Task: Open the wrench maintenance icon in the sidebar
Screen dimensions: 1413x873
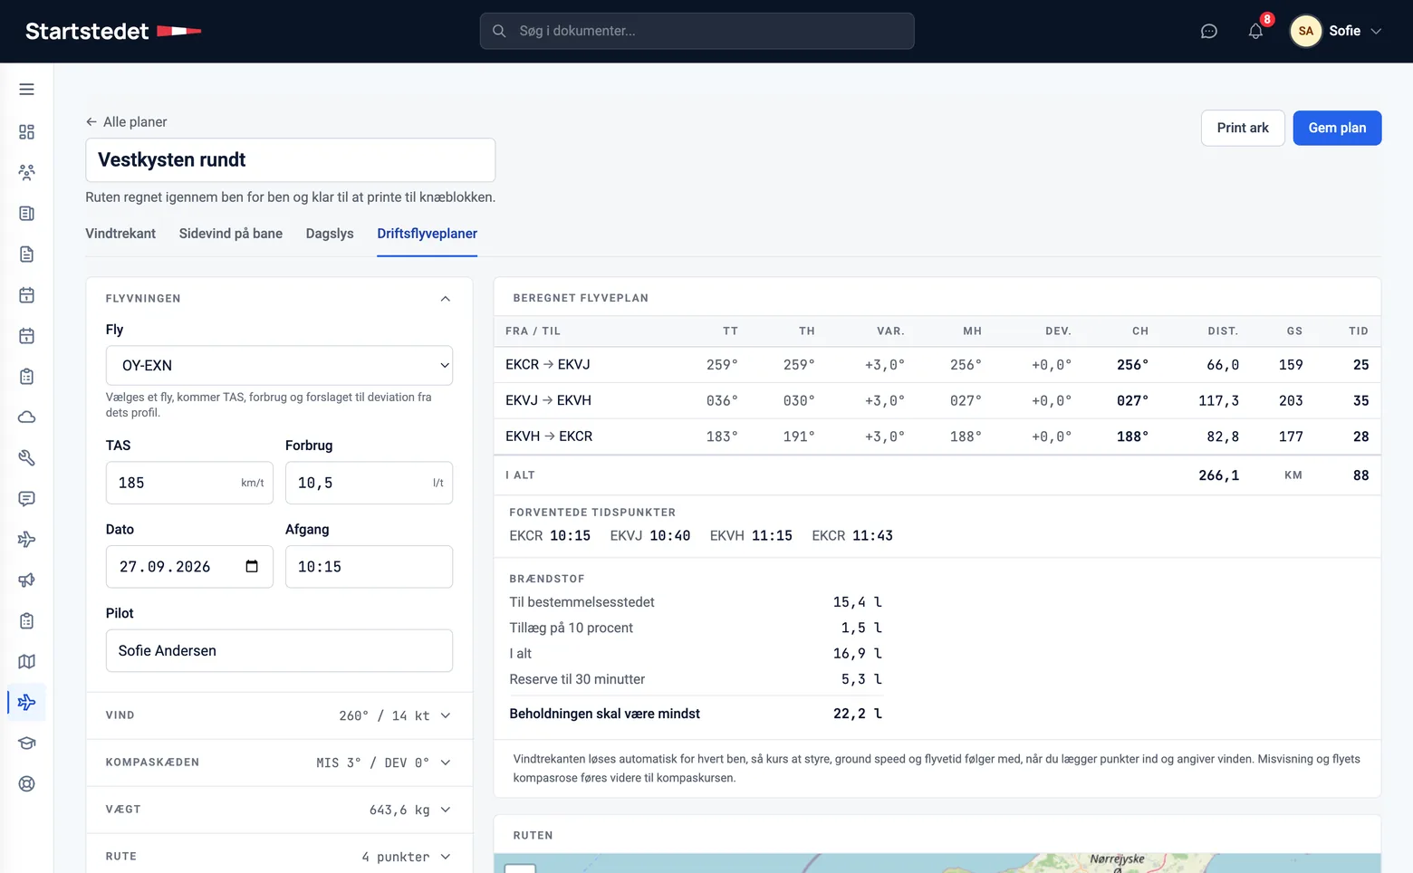Action: click(x=27, y=458)
